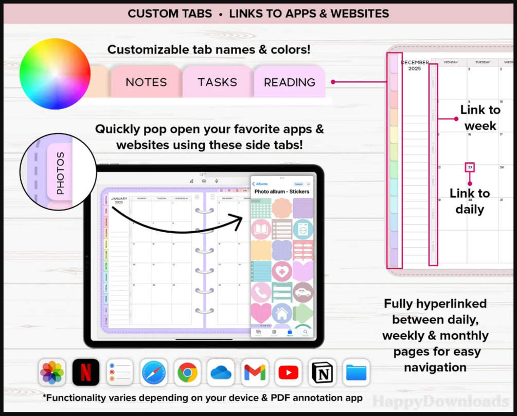517x416 pixels.
Task: Tap the more options dots in Photos
Action: click(x=308, y=184)
